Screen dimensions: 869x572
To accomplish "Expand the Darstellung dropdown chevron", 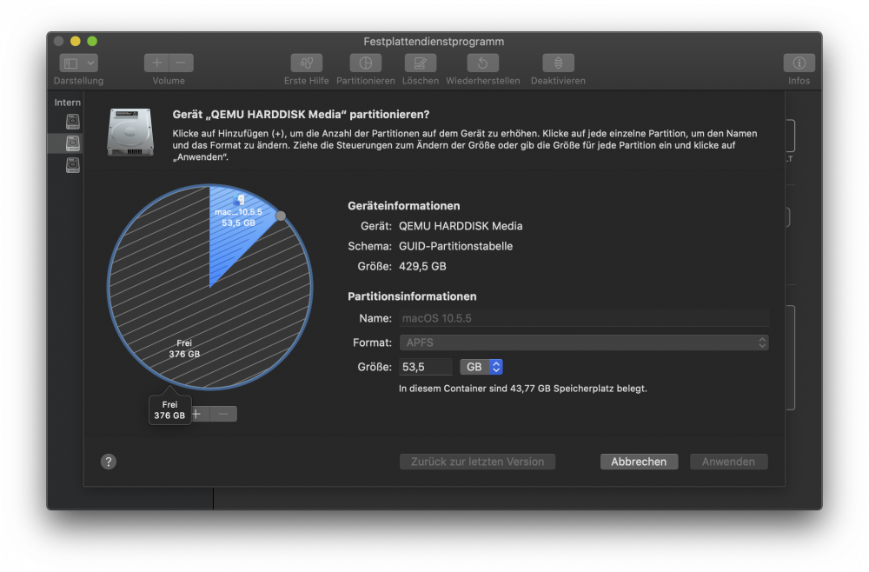I will click(90, 63).
